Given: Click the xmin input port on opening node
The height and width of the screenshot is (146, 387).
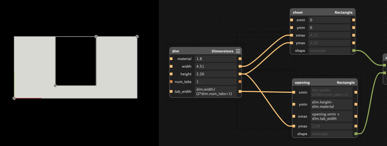Looking at the screenshot, I should coord(294,92).
